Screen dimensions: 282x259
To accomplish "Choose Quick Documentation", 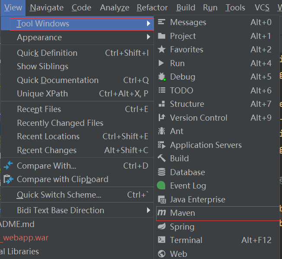I will (77, 80).
